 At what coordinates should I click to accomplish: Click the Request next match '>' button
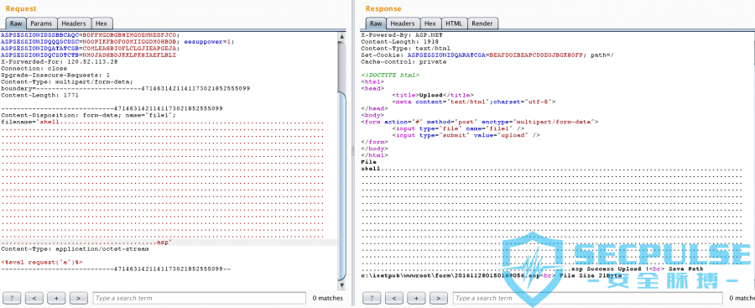[78, 298]
